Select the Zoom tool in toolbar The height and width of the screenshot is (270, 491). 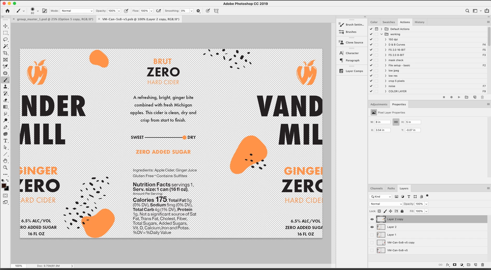coord(5,168)
